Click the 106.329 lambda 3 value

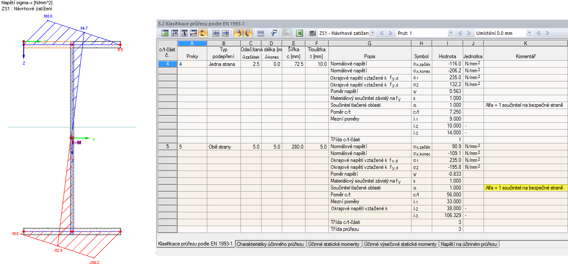pyautogui.click(x=447, y=215)
